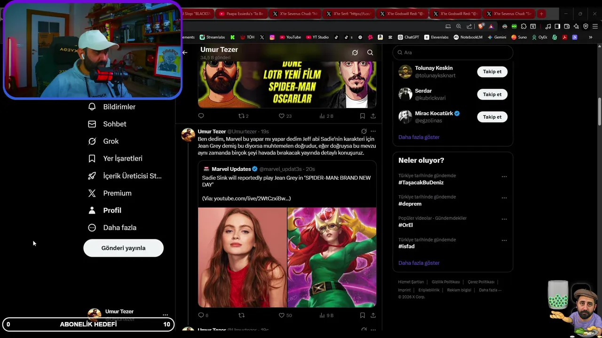Show more trends under Neler oluyor
This screenshot has width=602, height=338.
(419, 263)
